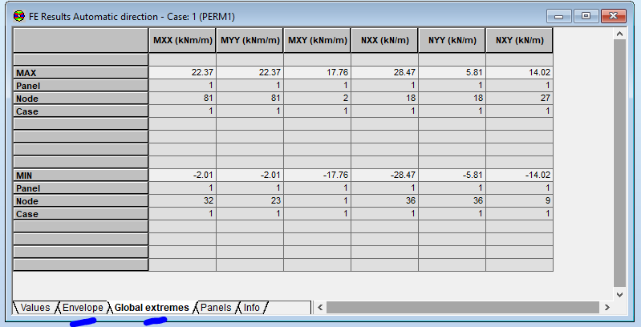
Task: Click the MAX row header
Action: pos(80,73)
